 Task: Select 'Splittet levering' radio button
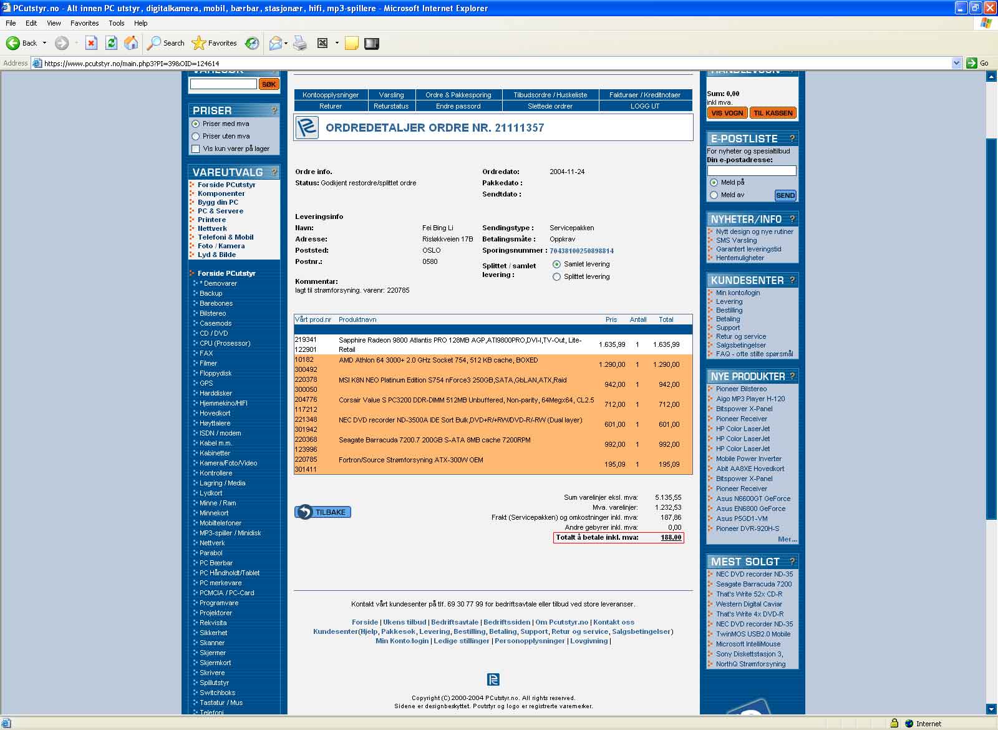pyautogui.click(x=556, y=276)
